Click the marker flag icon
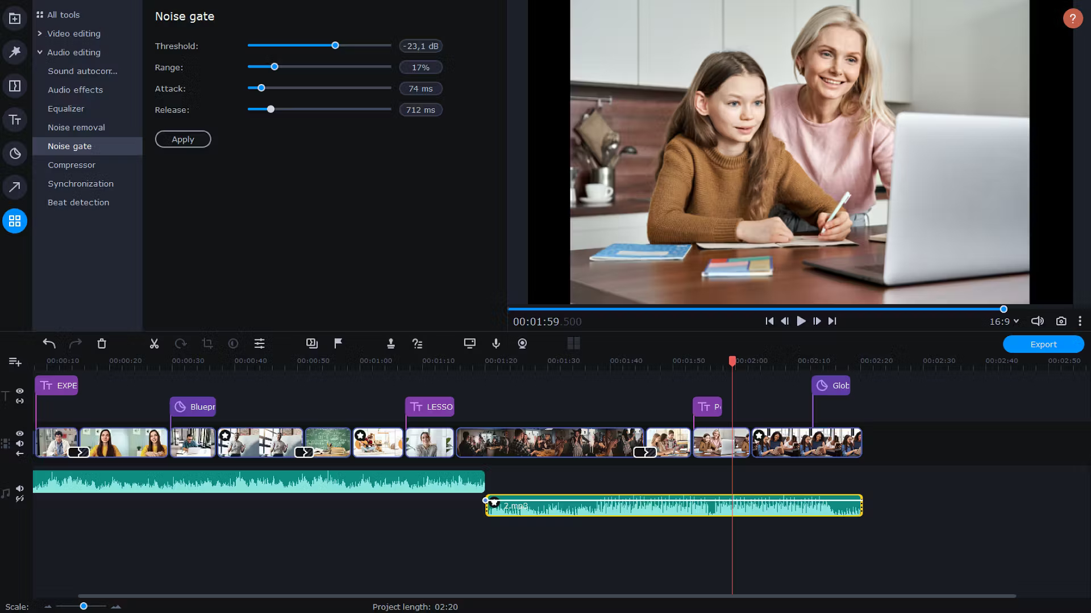Viewport: 1091px width, 613px height. [x=338, y=343]
